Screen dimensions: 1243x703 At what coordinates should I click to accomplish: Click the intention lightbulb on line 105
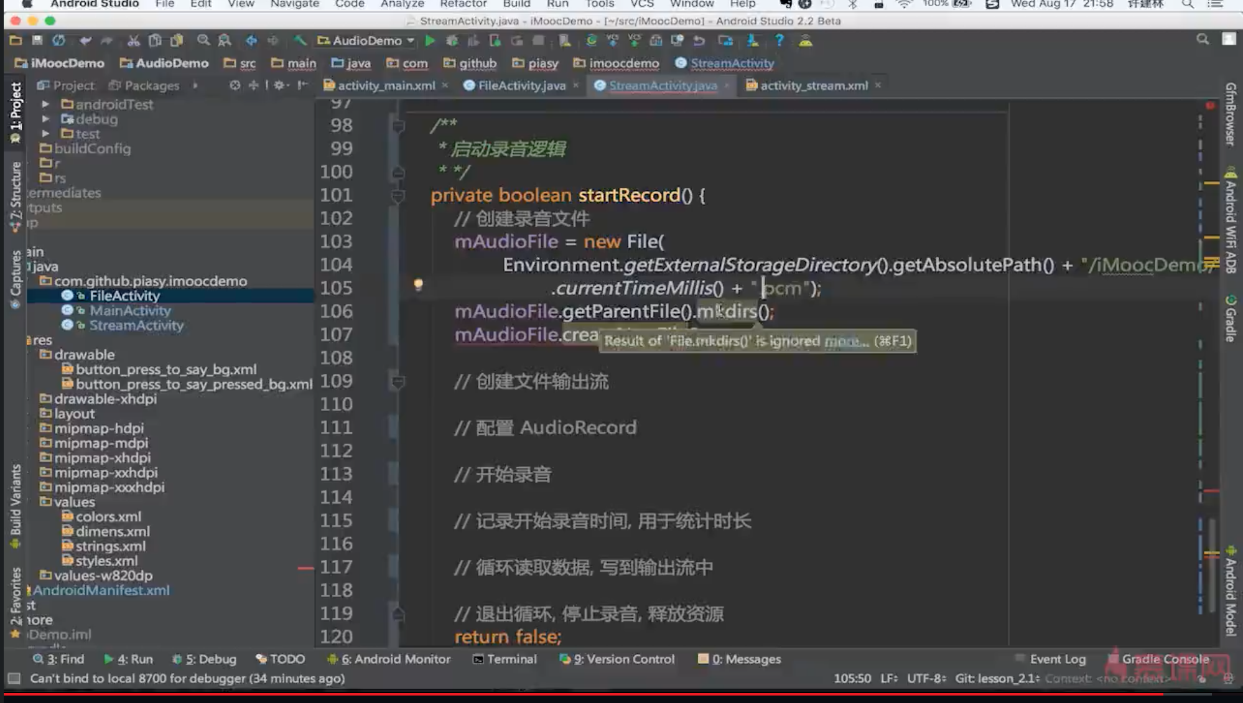tap(418, 284)
